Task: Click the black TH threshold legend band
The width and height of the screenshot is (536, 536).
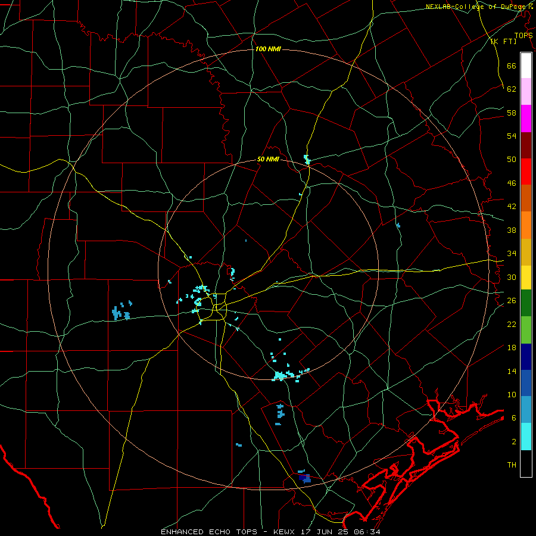Action: tap(526, 463)
